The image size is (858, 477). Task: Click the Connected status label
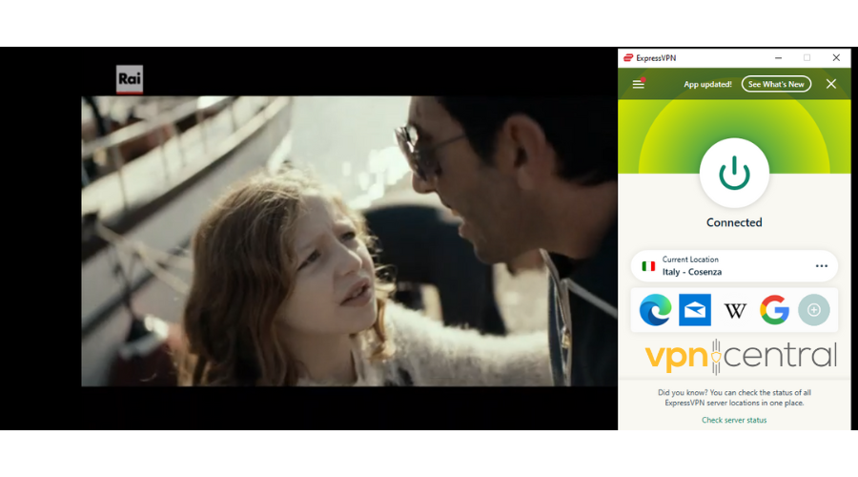point(734,222)
